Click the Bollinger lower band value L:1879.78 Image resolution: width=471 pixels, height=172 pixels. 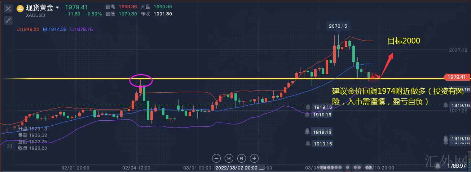click(x=80, y=29)
